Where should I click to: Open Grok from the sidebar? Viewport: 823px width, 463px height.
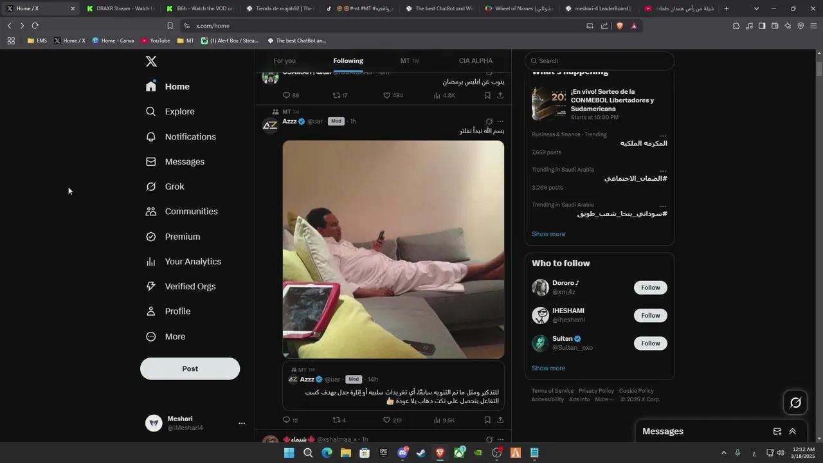click(x=165, y=186)
